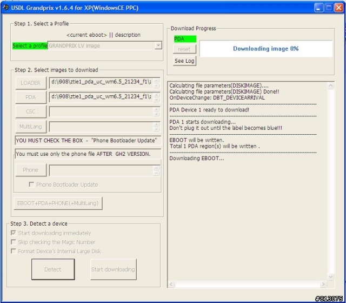
Task: Click the AFTER GH2 VERSION notice field
Action: [88, 154]
